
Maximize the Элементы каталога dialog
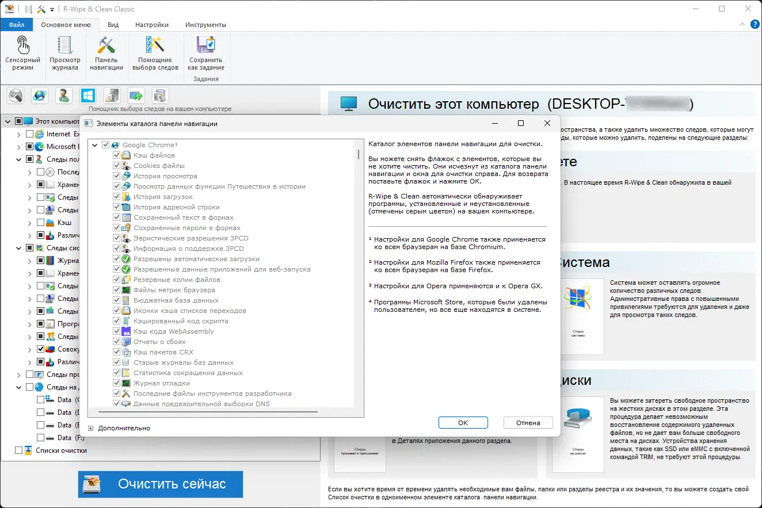tap(520, 123)
